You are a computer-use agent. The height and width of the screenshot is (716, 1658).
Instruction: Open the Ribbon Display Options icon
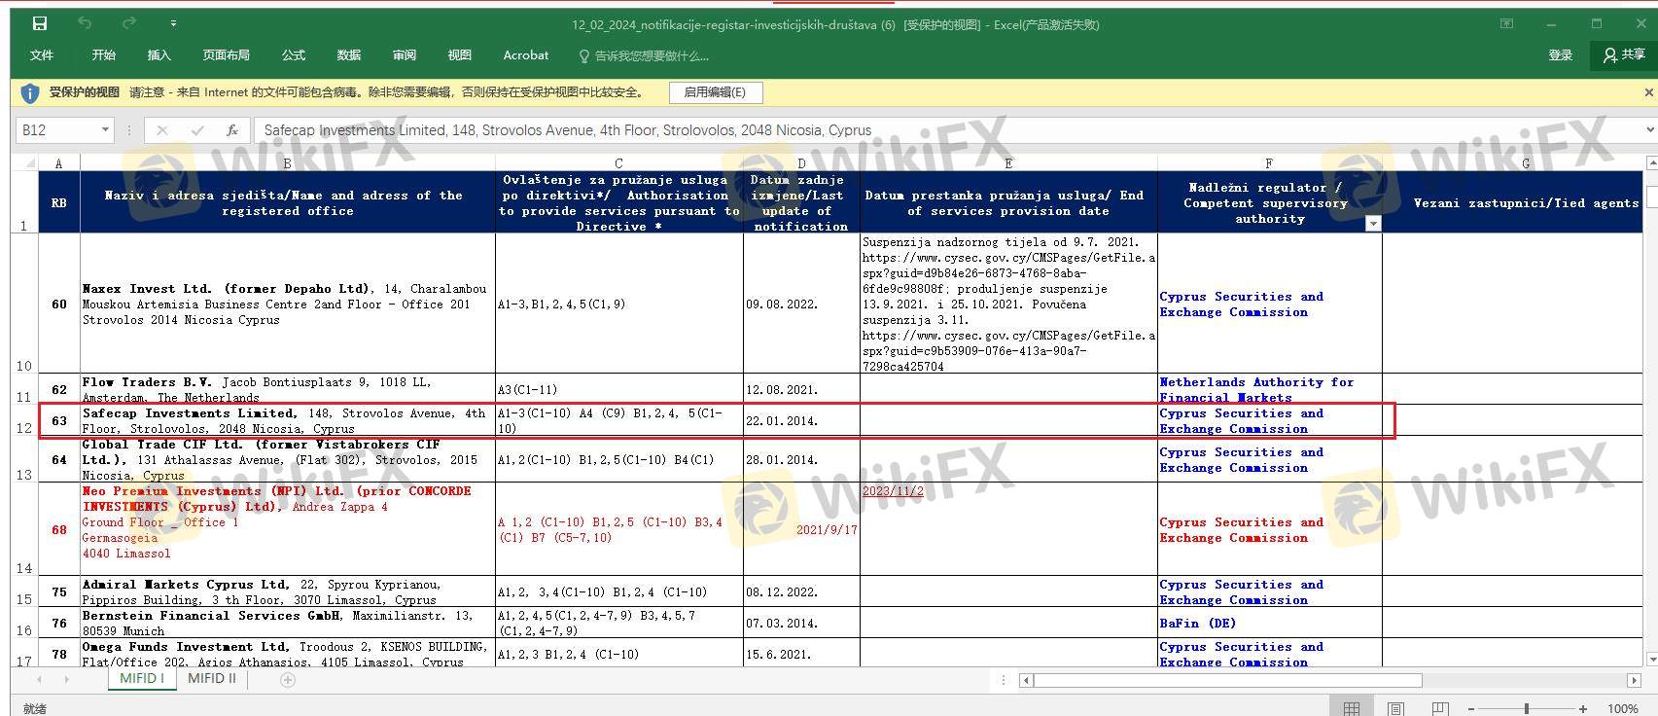point(1506,23)
